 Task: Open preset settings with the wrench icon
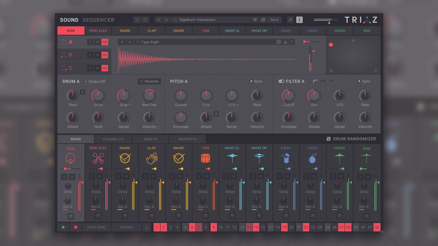pos(290,20)
